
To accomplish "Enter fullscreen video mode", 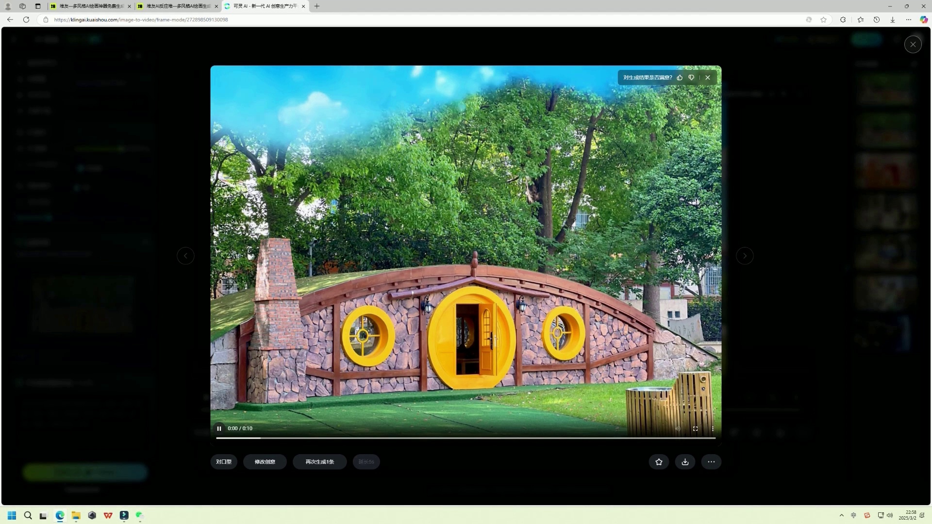I will (x=695, y=428).
